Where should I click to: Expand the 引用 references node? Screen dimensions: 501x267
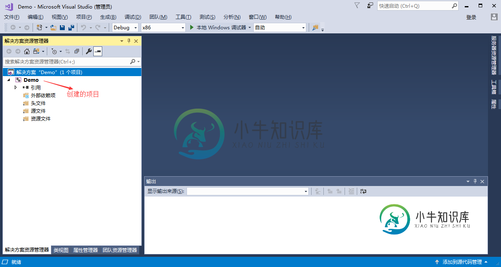tap(16, 88)
